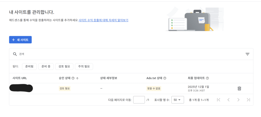
Task: Toggle the 준비 중 filter chip
Action: click(46, 67)
